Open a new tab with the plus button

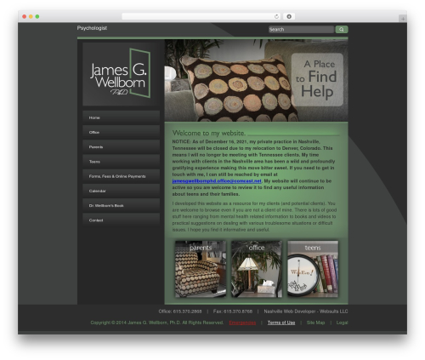pos(403,19)
